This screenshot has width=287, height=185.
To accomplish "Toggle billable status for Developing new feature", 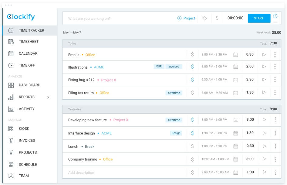I will coord(192,120).
